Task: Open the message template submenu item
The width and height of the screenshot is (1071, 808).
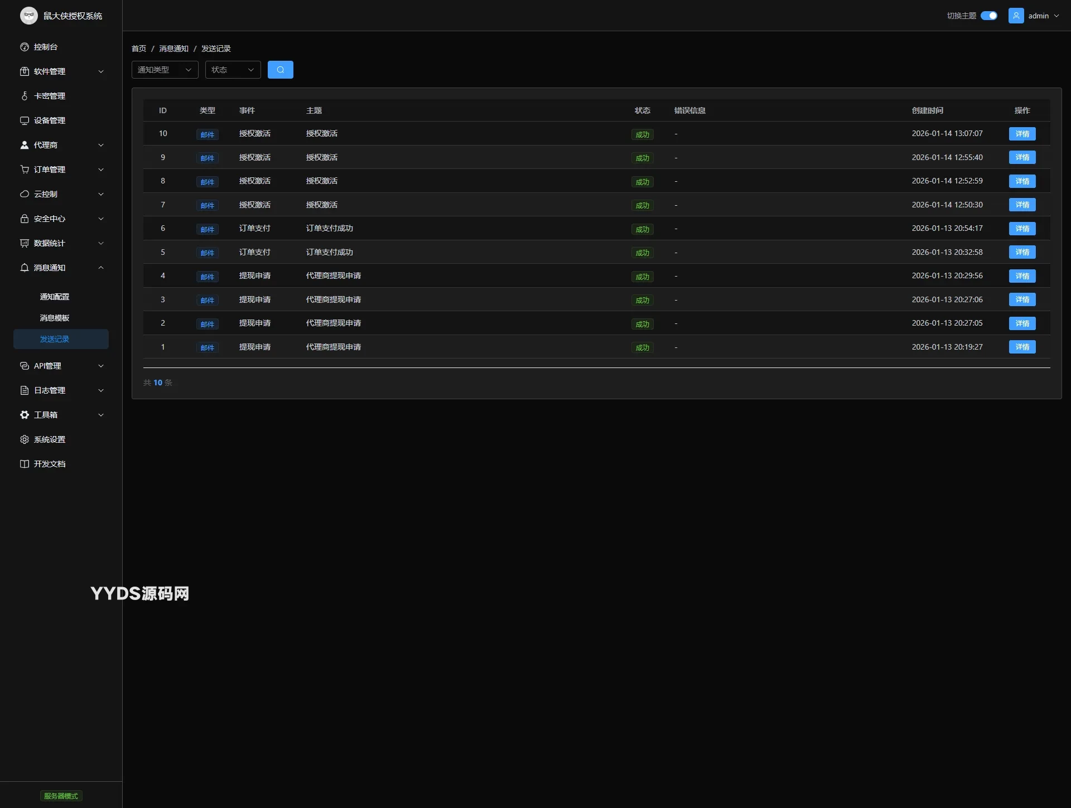Action: 55,318
